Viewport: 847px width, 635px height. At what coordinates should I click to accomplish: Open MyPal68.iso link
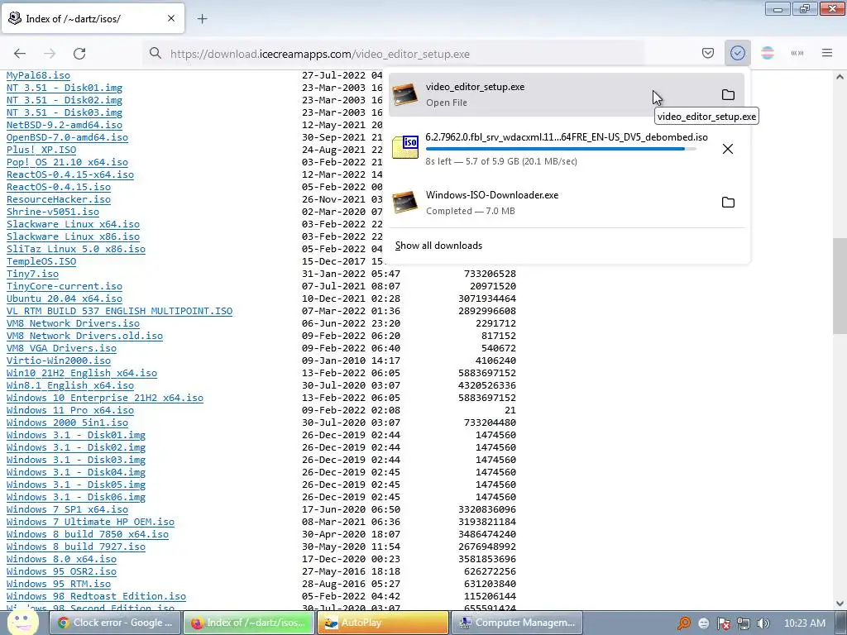pyautogui.click(x=38, y=75)
